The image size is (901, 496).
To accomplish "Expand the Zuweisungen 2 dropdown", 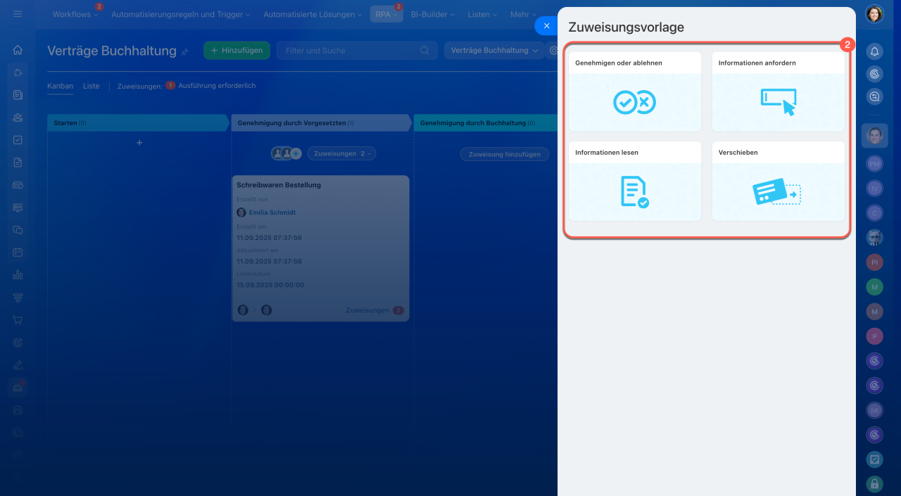I will point(341,153).
